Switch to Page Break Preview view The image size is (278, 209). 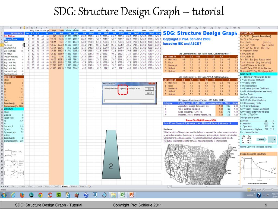point(254,190)
